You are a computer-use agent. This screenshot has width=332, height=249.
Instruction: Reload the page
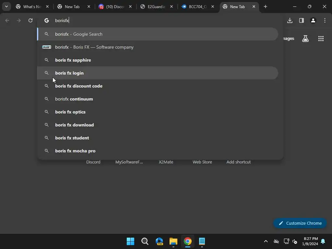[x=30, y=20]
